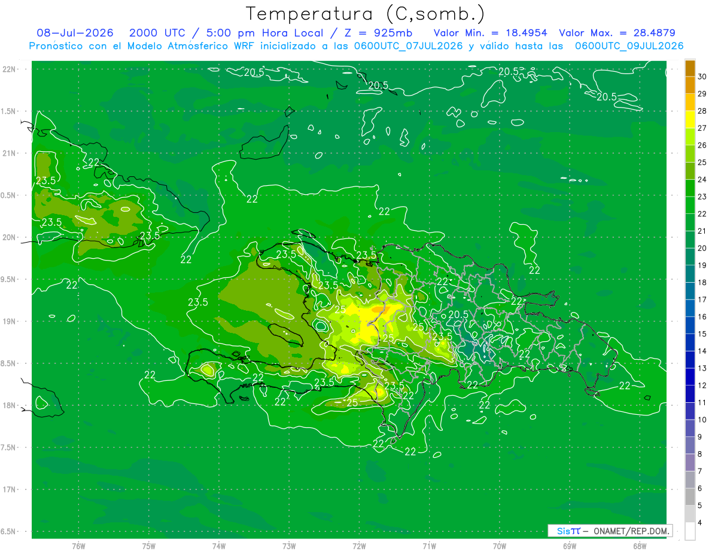This screenshot has width=718, height=554.
Task: Click the "68W" longitude axis label
Action: click(x=640, y=546)
